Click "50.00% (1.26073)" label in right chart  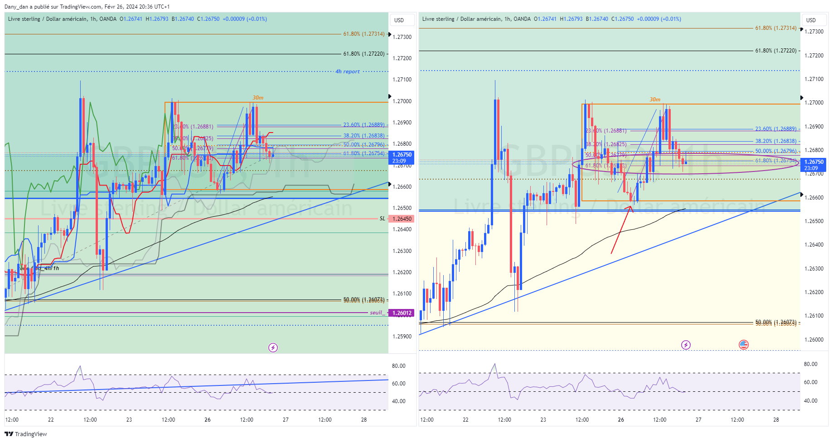click(x=776, y=322)
